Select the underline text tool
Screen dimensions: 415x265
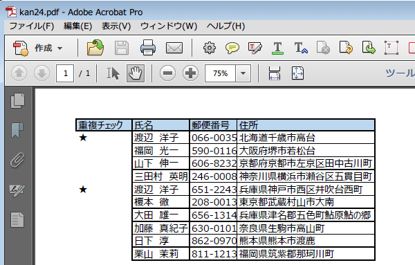tap(277, 48)
